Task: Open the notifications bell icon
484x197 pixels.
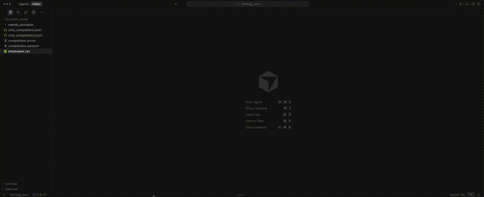Action: (479, 195)
